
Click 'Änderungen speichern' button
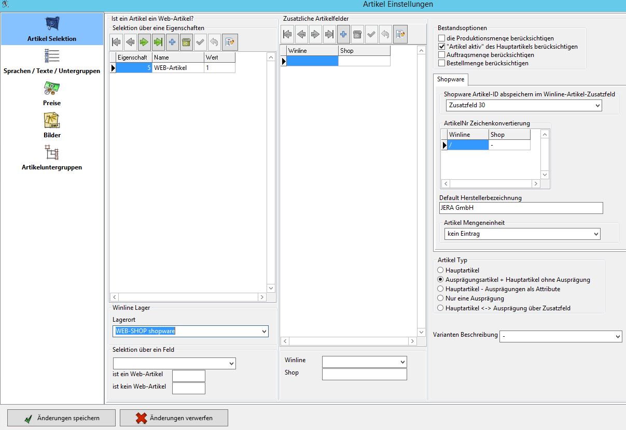(61, 418)
